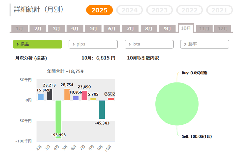Viewport: 241px width, 164px height.
Task: Choose the 2023 year button
Action: point(160,10)
